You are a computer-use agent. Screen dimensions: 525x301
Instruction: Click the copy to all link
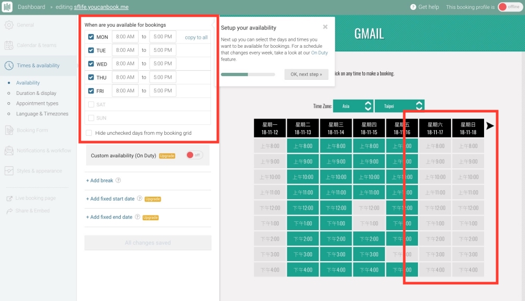(x=196, y=37)
